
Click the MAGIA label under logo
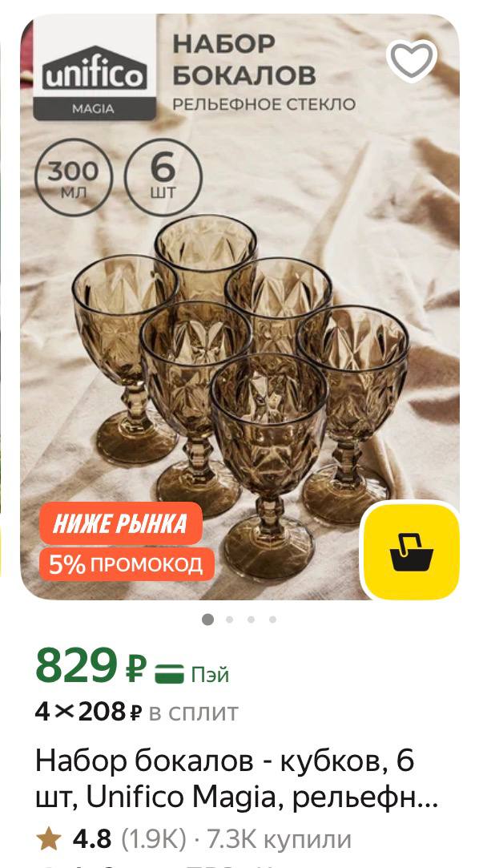point(94,108)
